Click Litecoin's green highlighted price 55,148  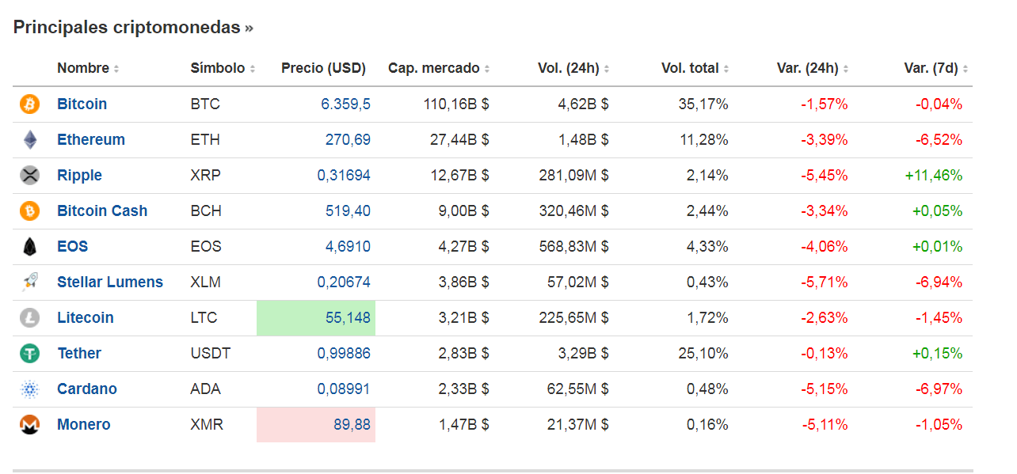tap(348, 318)
